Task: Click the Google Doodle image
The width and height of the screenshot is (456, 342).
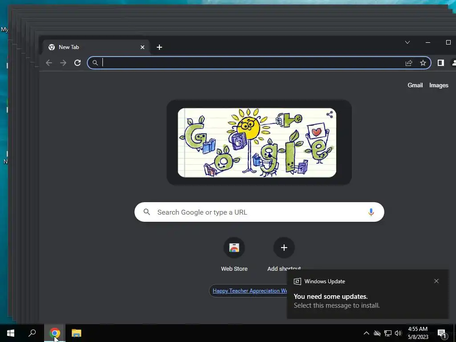Action: 257,142
